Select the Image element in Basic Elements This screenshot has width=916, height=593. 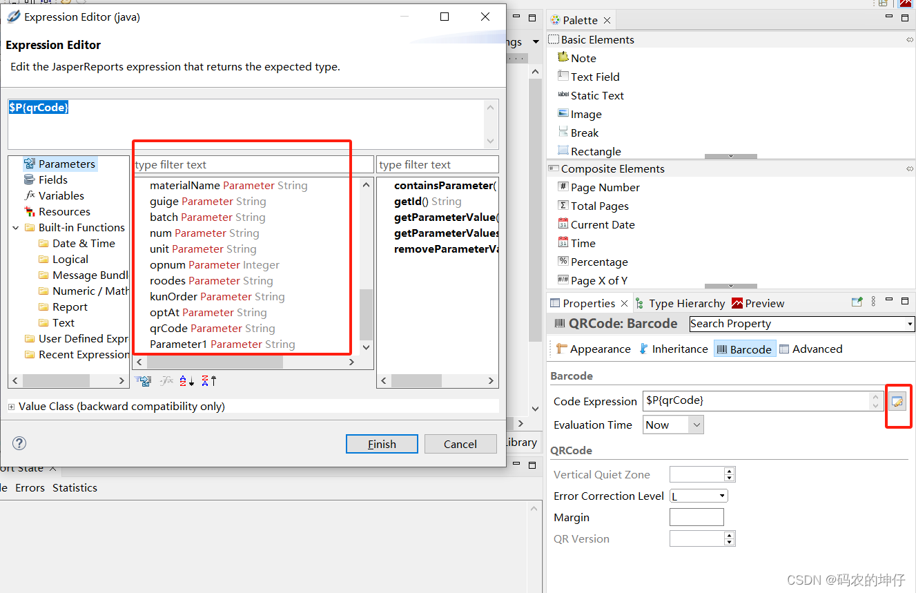coord(585,114)
